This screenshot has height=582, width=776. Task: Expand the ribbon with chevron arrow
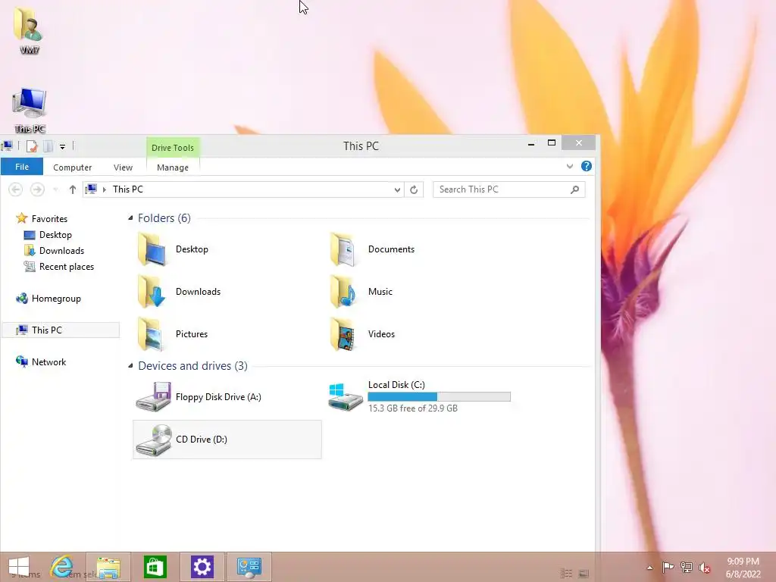(x=570, y=166)
